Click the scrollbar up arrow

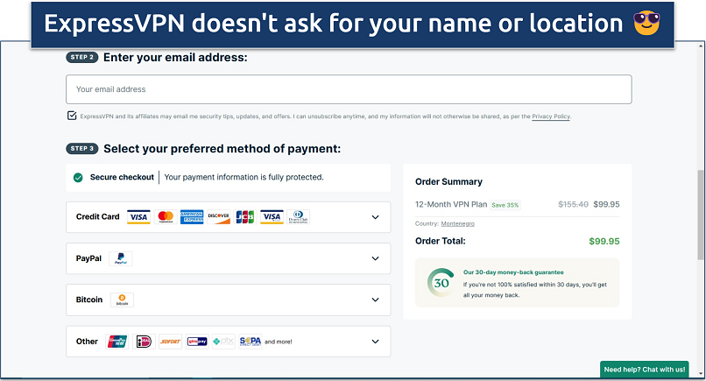701,46
